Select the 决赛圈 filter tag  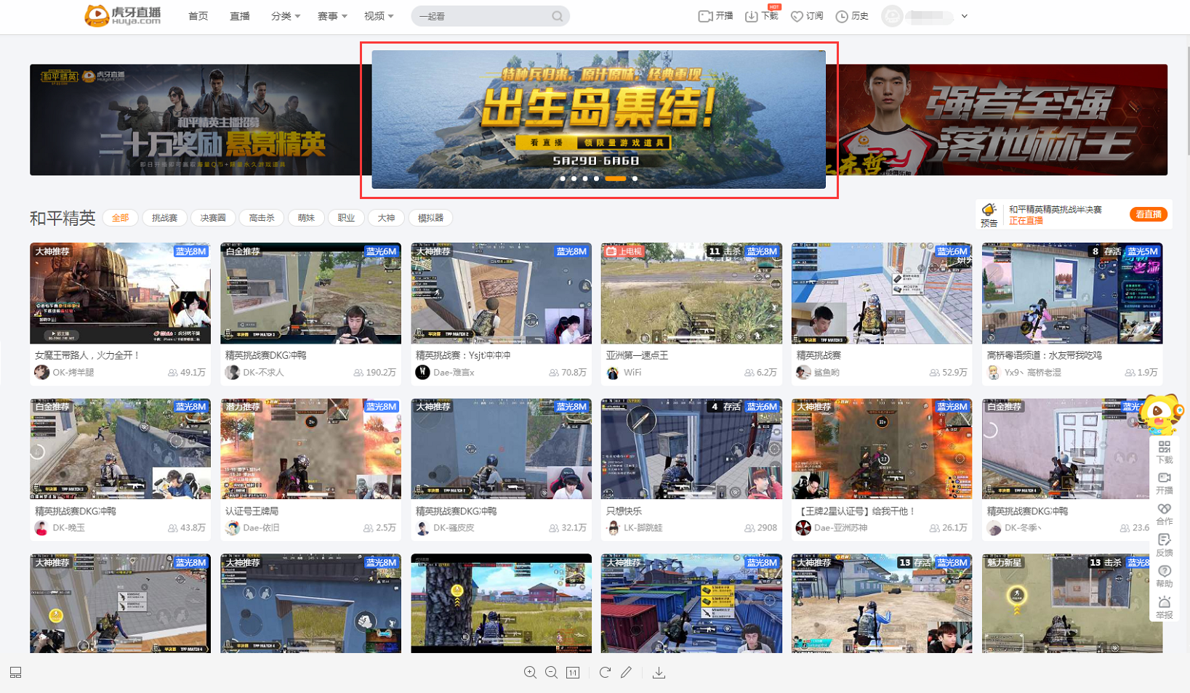(x=213, y=218)
